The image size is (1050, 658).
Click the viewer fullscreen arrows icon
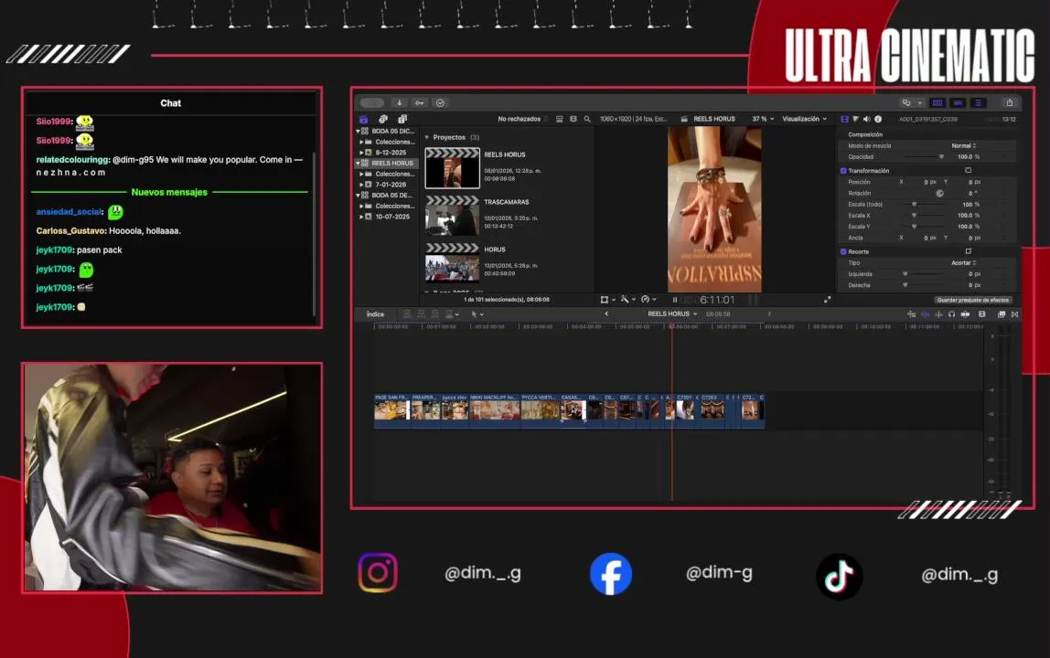(827, 300)
